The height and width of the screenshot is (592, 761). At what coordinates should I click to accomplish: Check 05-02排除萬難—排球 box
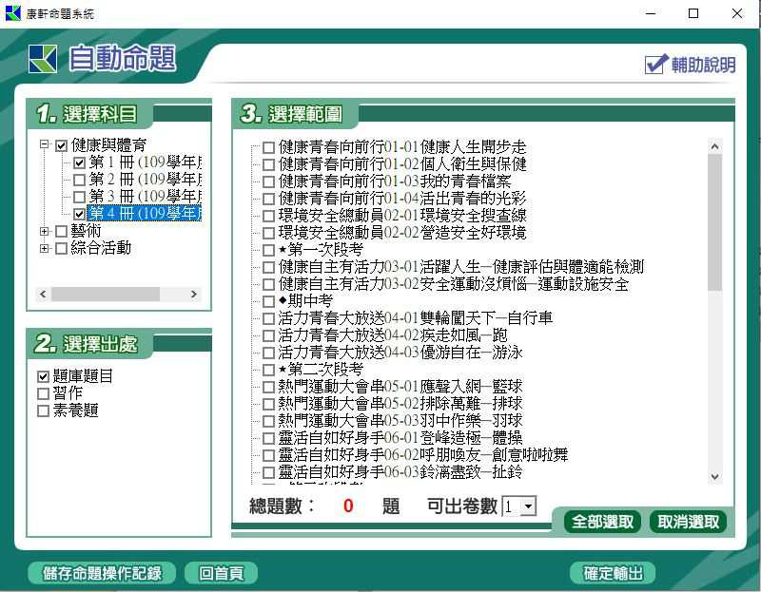[x=268, y=404]
